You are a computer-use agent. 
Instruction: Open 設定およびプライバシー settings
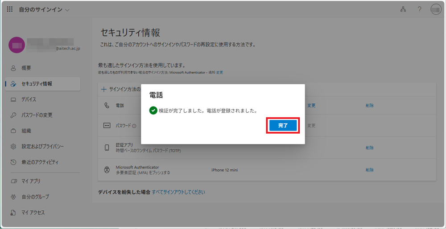click(x=42, y=147)
